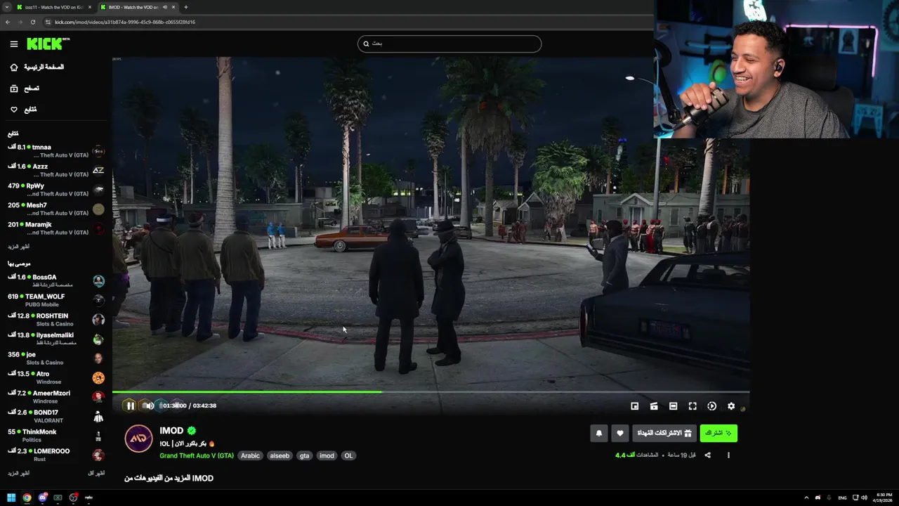Show more recommended channels
Viewport: 899px width, 506px height.
click(x=19, y=473)
